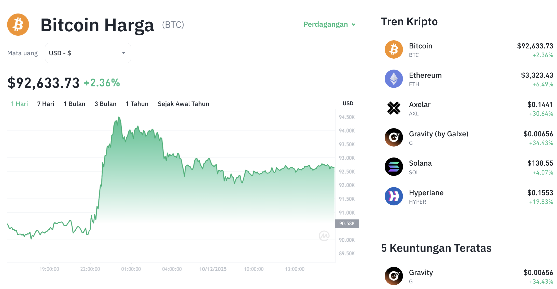Enable the 1 Bulan chart range
Image resolution: width=557 pixels, height=289 pixels.
[74, 103]
